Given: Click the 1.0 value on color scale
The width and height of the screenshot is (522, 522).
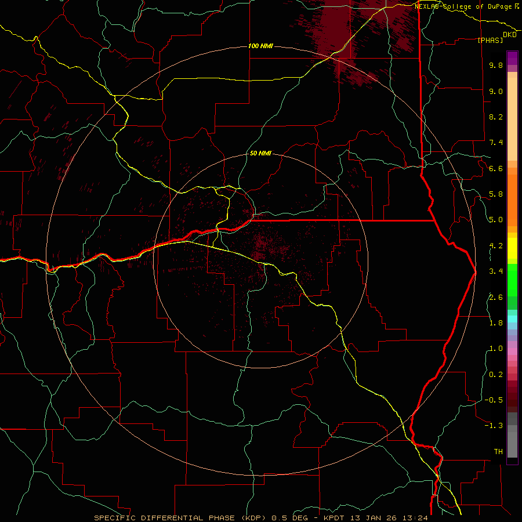Looking at the screenshot, I should [x=496, y=349].
